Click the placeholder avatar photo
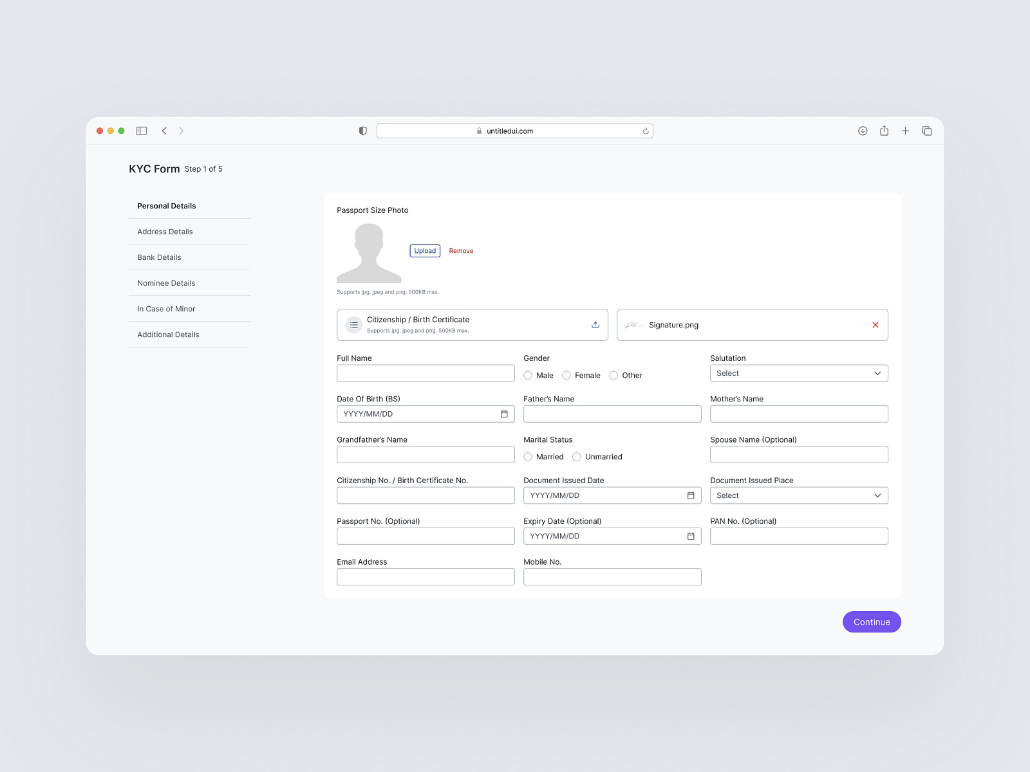Image resolution: width=1030 pixels, height=772 pixels. [368, 253]
